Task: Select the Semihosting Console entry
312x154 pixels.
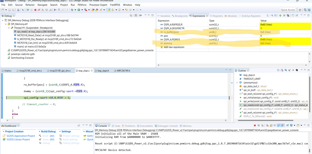Action: [x=21, y=58]
